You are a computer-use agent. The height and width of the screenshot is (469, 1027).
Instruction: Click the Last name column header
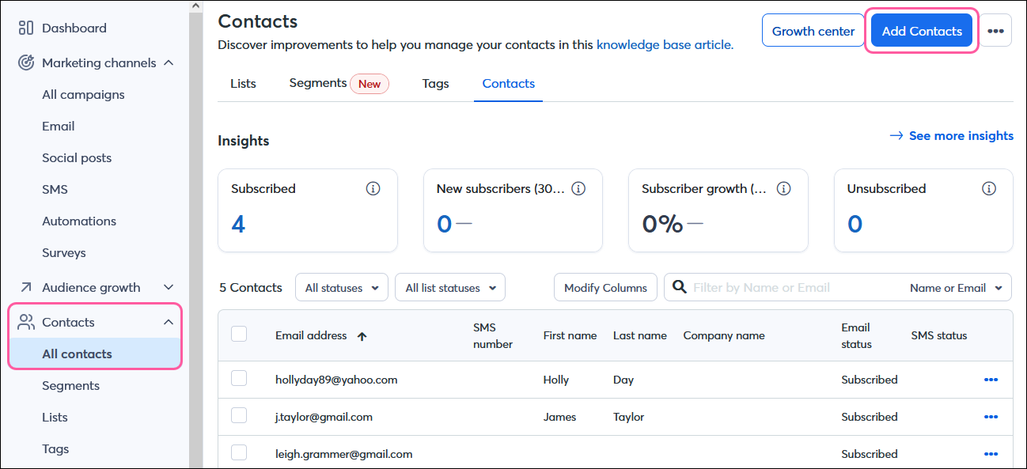click(x=640, y=335)
